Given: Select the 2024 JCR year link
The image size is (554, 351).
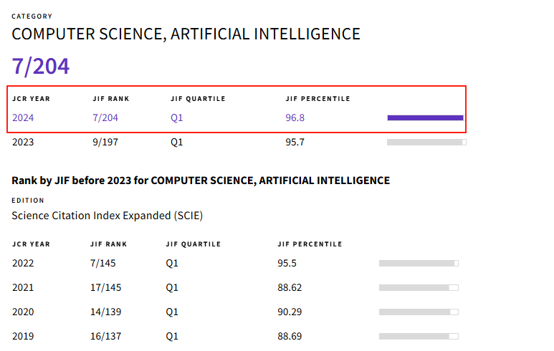Looking at the screenshot, I should click(x=23, y=117).
